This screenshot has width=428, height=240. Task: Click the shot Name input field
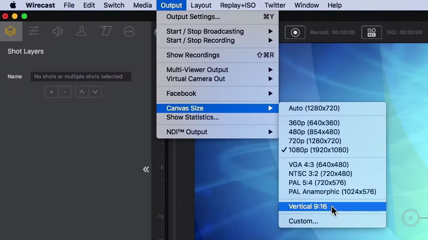pos(81,76)
